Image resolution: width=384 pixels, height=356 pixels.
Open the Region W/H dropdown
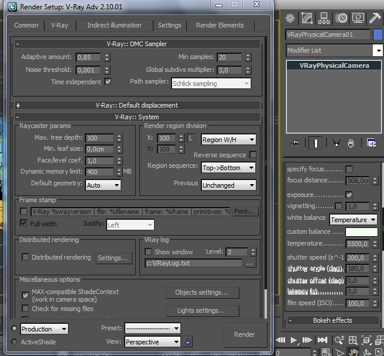coord(228,140)
